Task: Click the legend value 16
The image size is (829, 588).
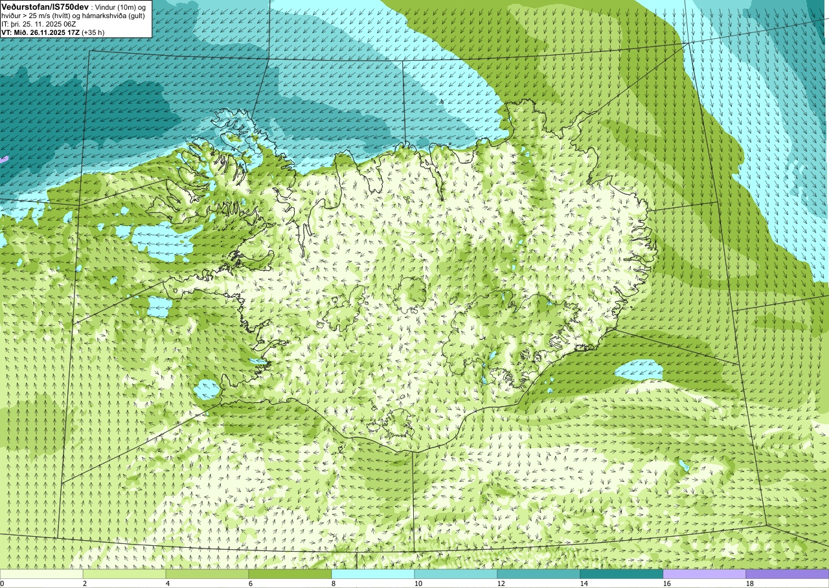Action: [667, 583]
